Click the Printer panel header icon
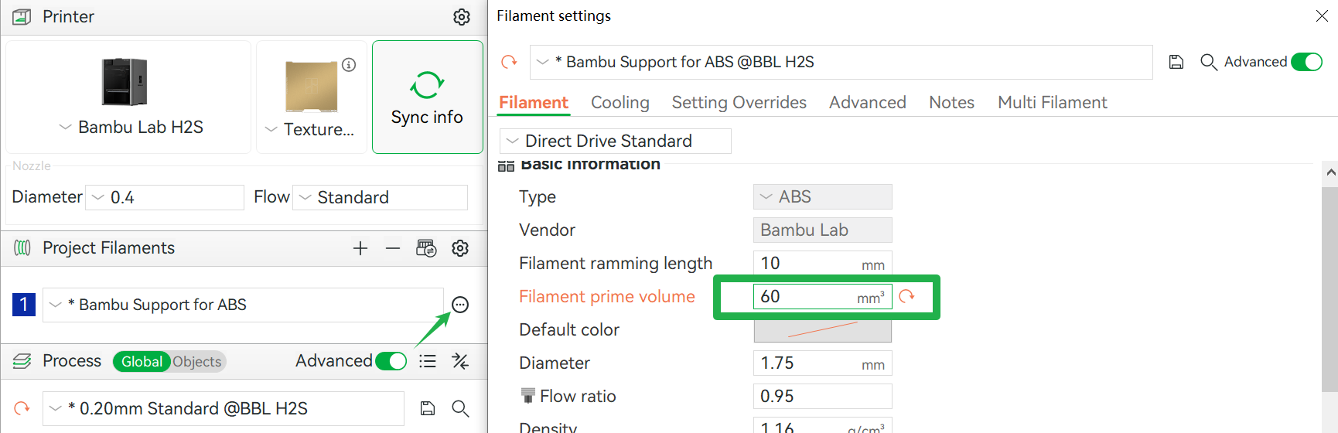The width and height of the screenshot is (1338, 433). coord(22,17)
